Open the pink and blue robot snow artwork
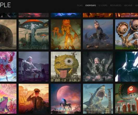 click(x=8, y=67)
